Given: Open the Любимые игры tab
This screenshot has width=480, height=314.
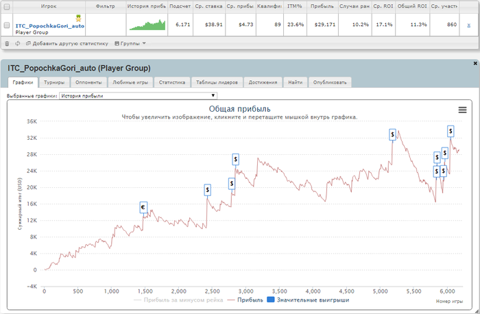Looking at the screenshot, I should 130,82.
